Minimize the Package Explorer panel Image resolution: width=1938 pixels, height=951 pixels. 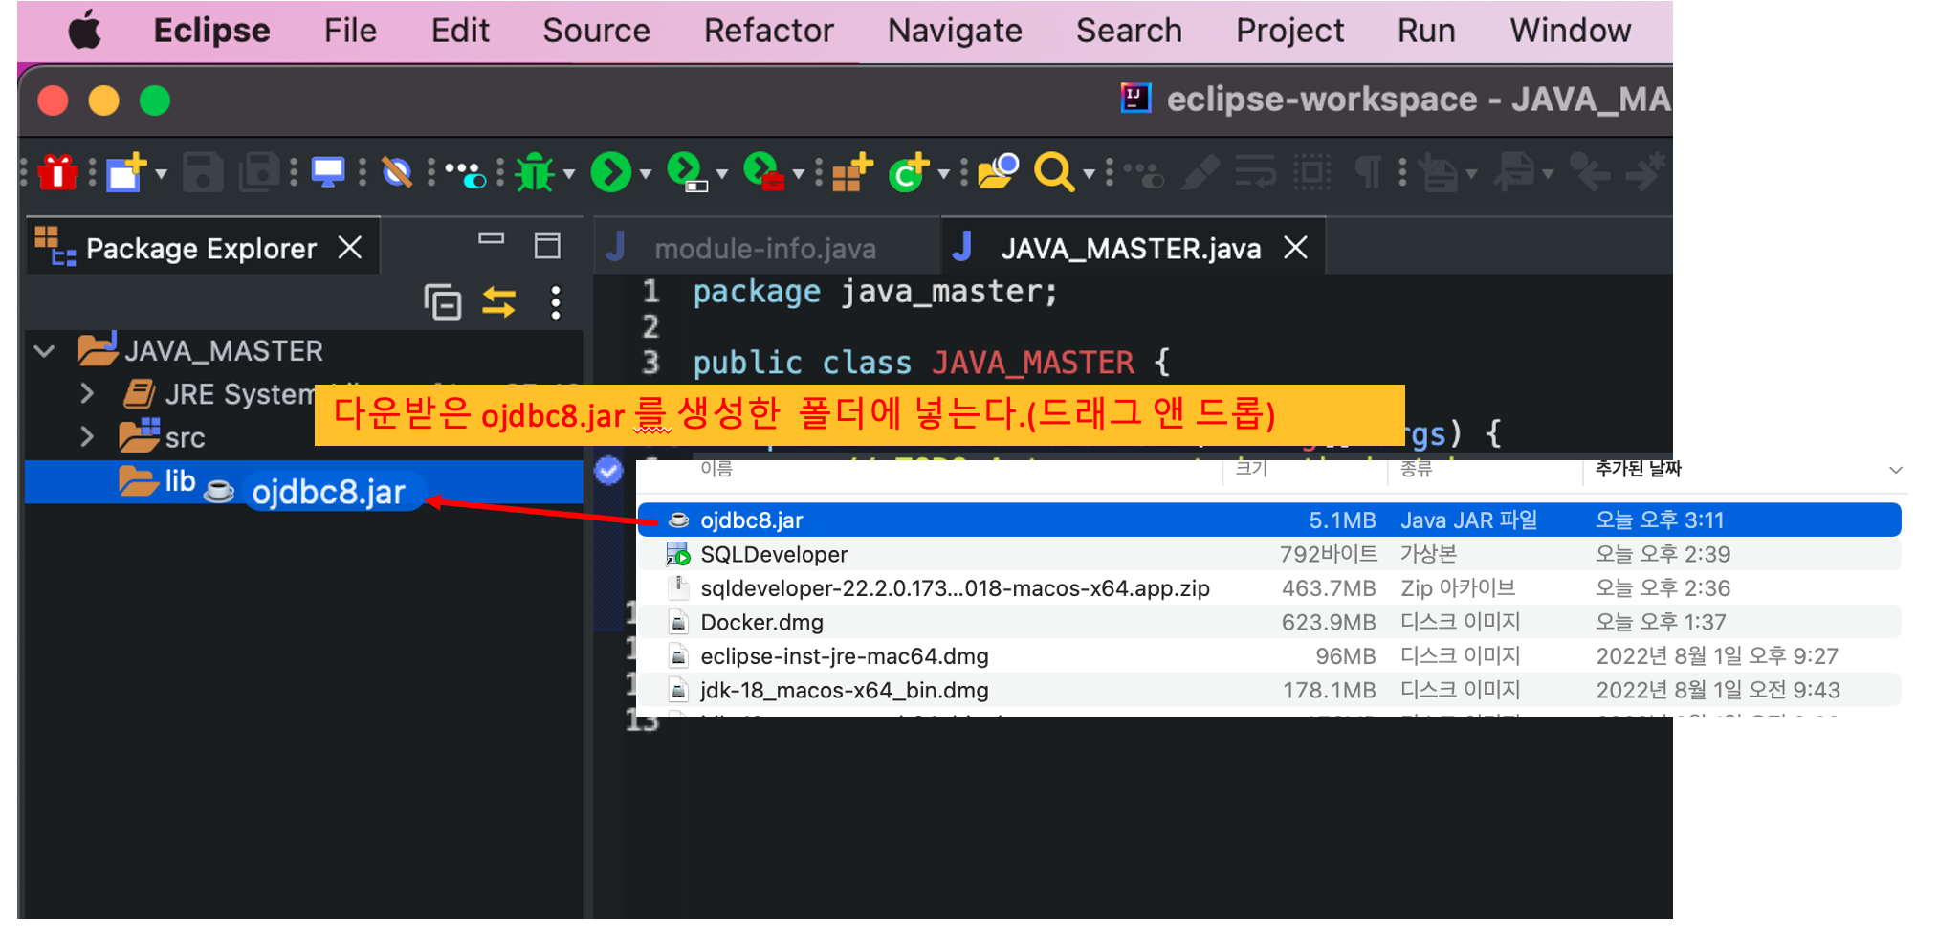tap(492, 239)
